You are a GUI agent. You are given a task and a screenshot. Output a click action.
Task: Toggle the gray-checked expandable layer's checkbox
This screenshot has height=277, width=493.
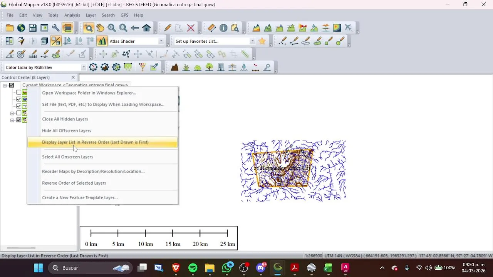[18, 120]
